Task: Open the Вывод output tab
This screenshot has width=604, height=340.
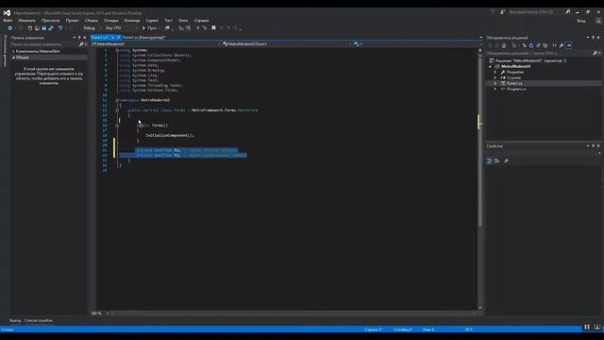Action: coord(15,321)
